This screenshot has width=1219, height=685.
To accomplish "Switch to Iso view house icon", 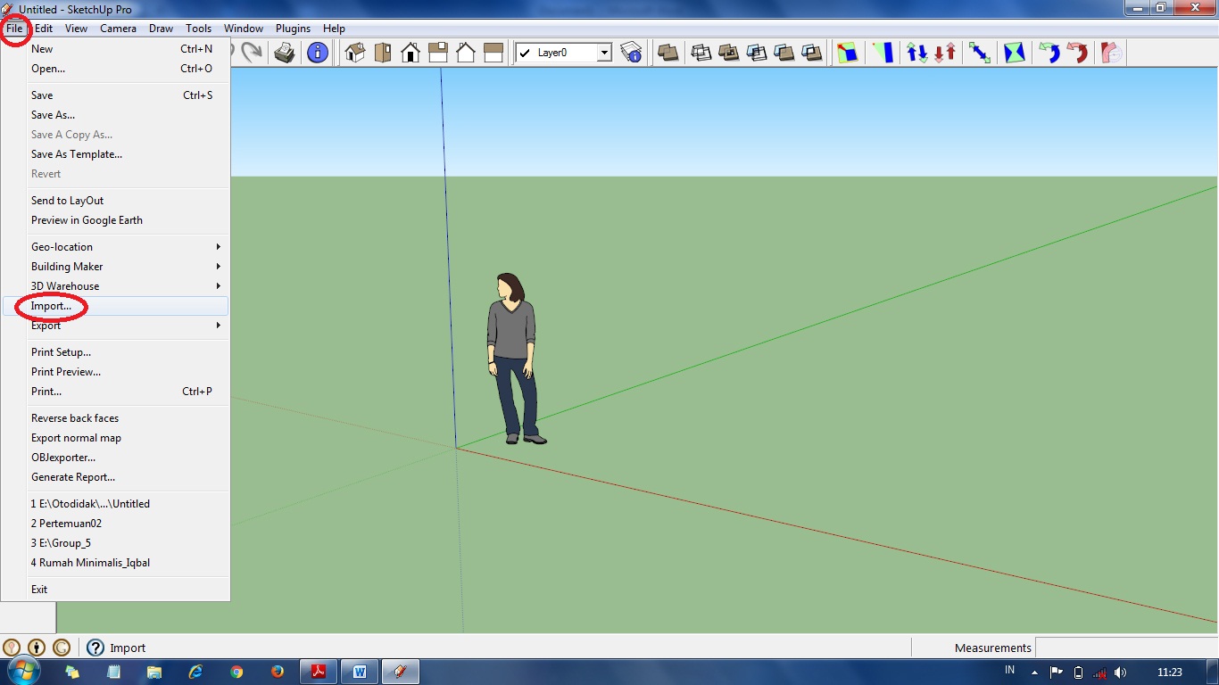I will (x=355, y=53).
